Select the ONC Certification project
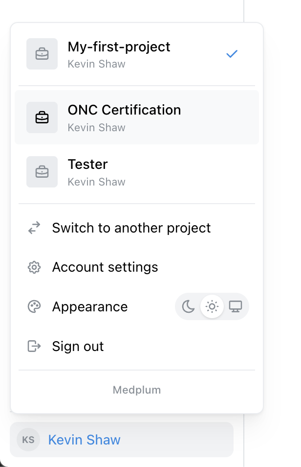This screenshot has width=301, height=467. [x=137, y=117]
